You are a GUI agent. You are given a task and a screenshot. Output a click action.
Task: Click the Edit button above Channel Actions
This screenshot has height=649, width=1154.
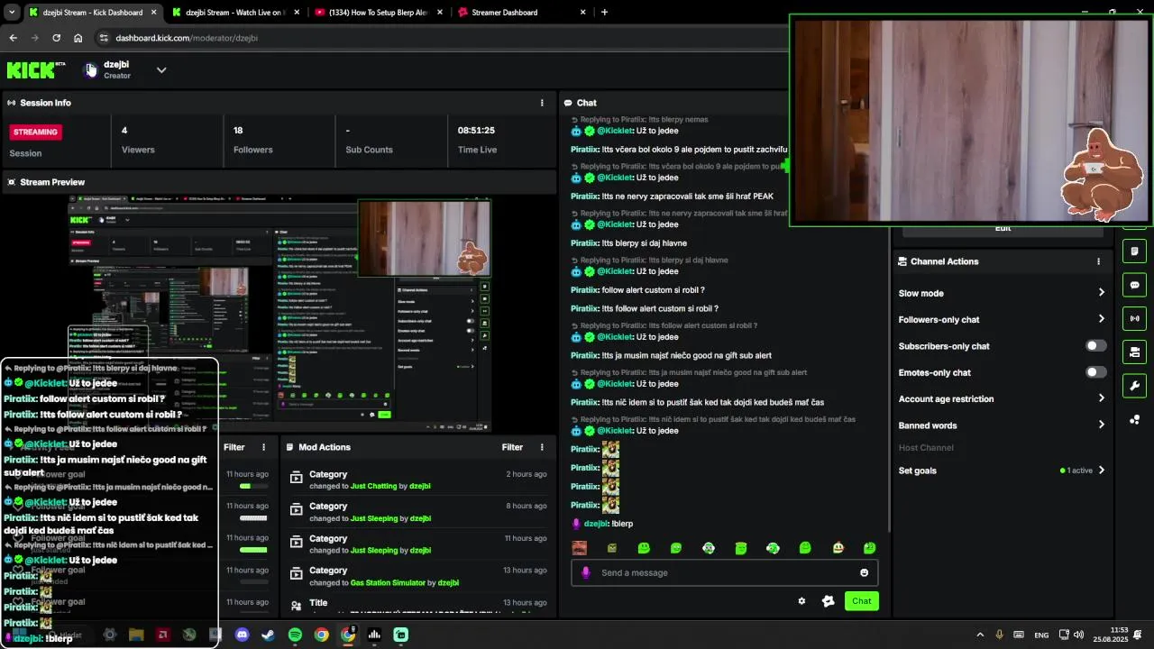1003,229
